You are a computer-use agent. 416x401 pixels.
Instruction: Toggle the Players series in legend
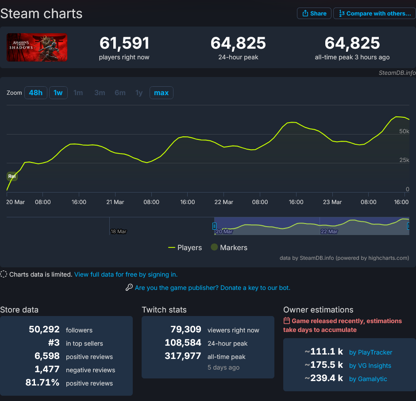[x=185, y=247]
